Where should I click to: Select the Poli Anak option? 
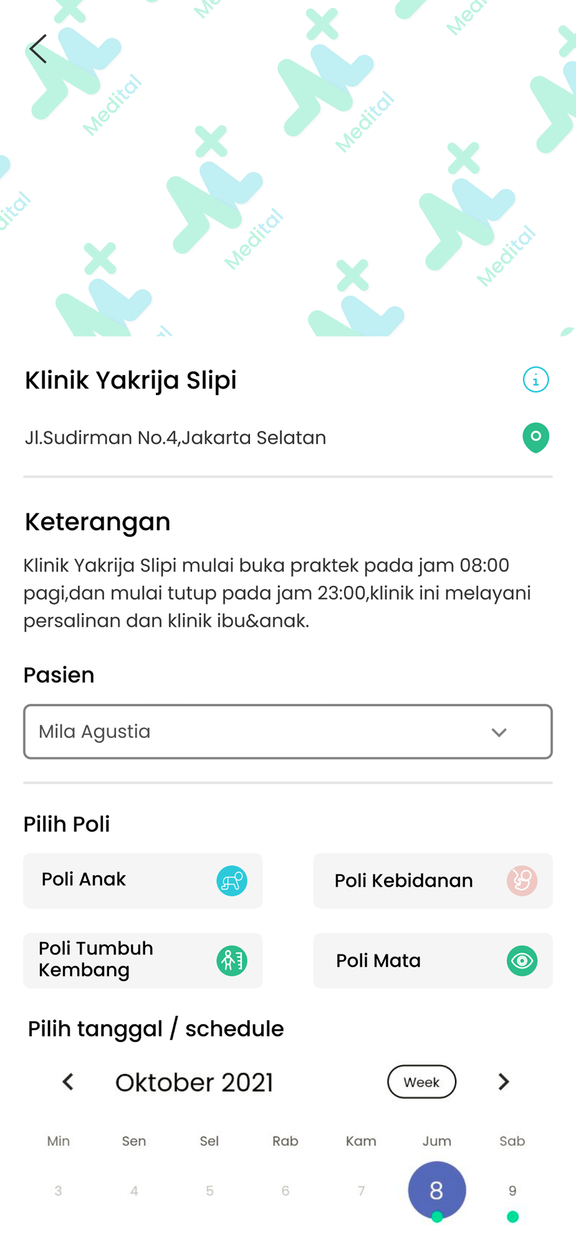coord(84,879)
